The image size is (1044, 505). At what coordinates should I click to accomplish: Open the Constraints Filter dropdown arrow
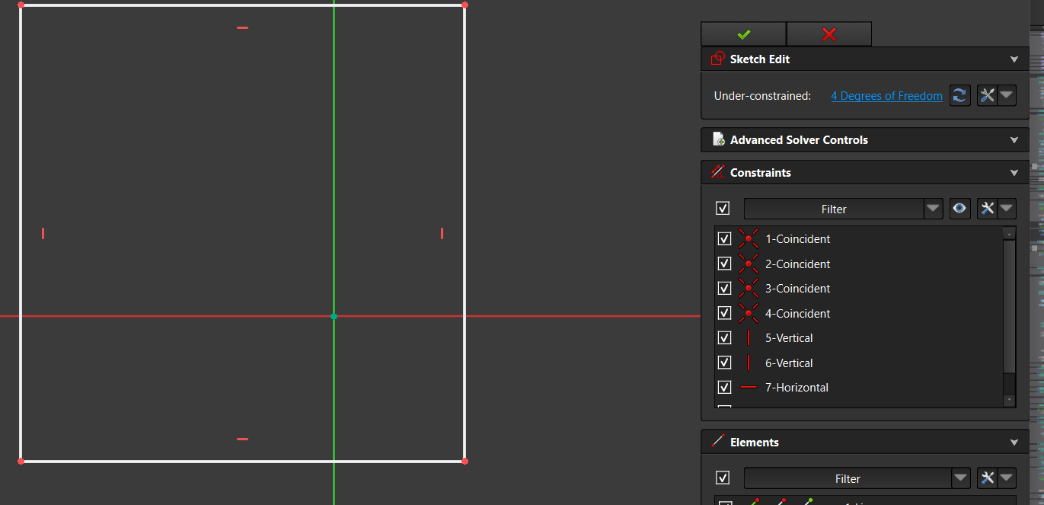tap(933, 209)
